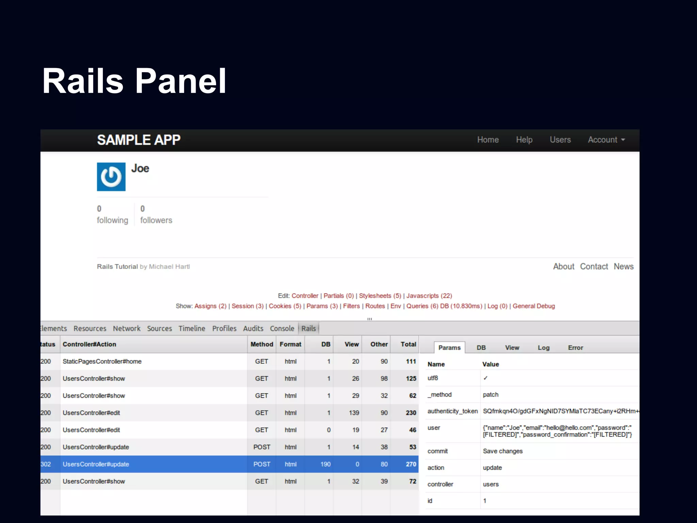This screenshot has width=697, height=523.
Task: Click Stylesheets (5) footnote link
Action: pyautogui.click(x=380, y=296)
